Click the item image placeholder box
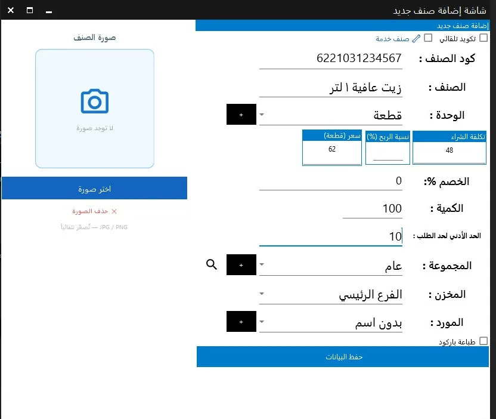Viewport: 496px width, 419px height. coord(95,108)
